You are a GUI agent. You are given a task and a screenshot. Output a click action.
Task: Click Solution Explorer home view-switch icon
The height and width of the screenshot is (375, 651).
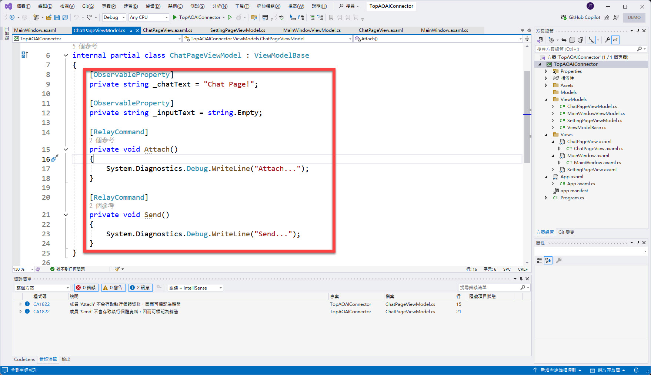click(540, 40)
